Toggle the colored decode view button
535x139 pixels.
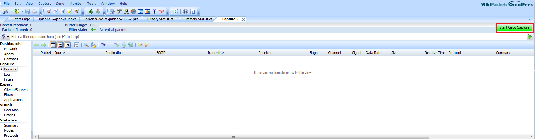coord(60,45)
